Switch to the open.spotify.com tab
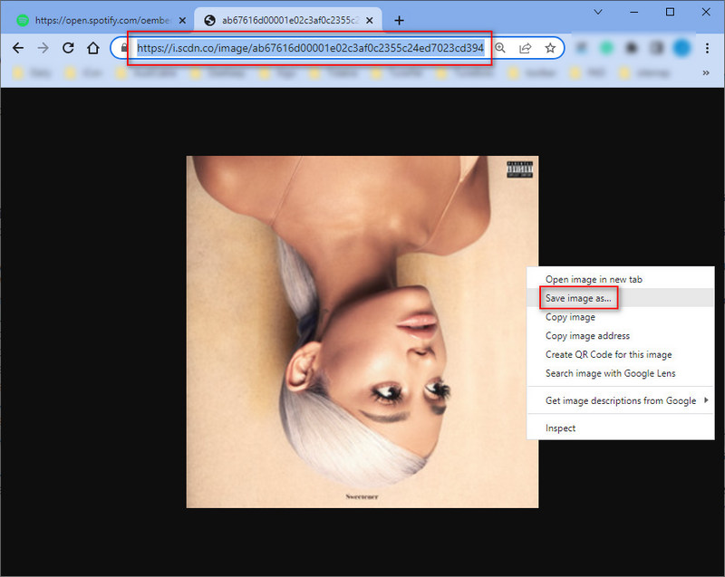This screenshot has height=577, width=725. pyautogui.click(x=98, y=20)
